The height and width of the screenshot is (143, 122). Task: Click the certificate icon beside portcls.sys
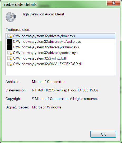(10, 53)
